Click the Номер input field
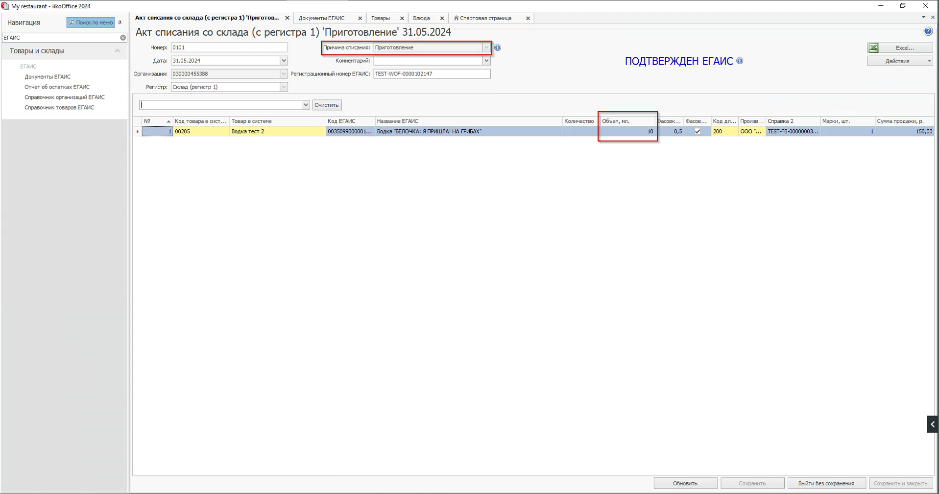939x494 pixels. 229,47
